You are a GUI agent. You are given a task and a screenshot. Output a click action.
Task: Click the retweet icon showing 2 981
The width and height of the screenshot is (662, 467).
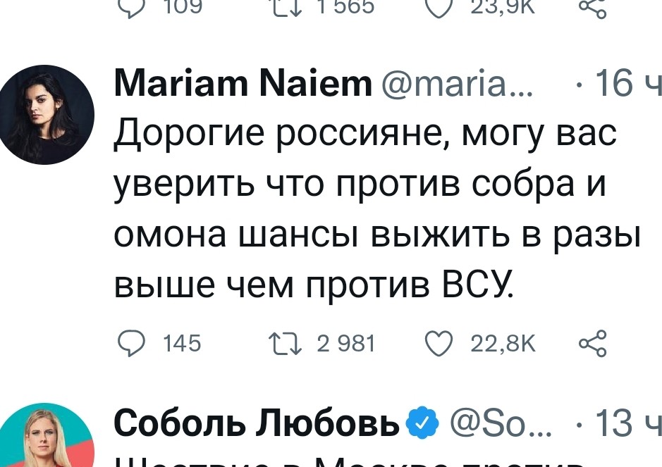pyautogui.click(x=286, y=343)
